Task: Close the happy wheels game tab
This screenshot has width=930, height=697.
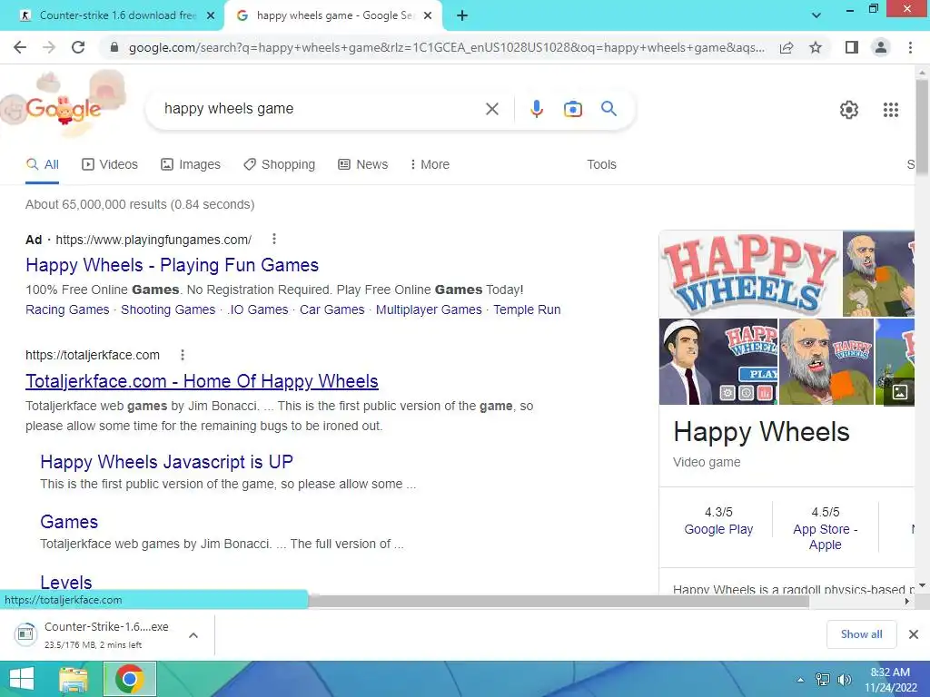Action: point(427,15)
